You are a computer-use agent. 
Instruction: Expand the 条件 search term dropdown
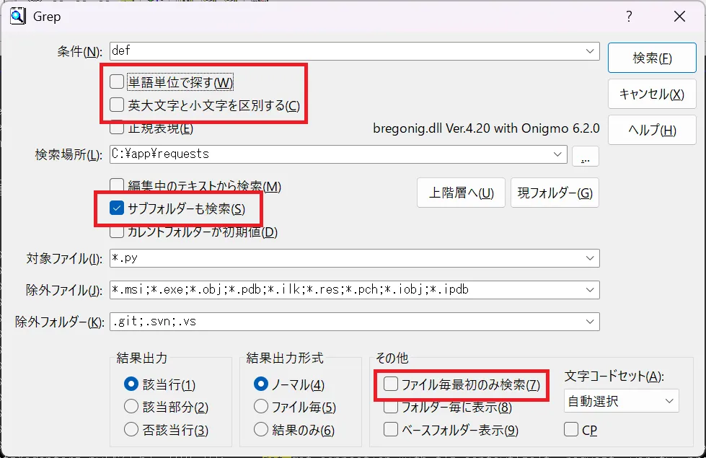(591, 51)
